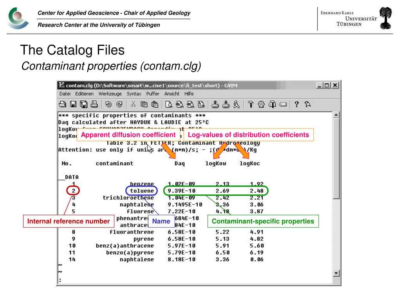The width and height of the screenshot is (401, 301).
Task: Click row number '14' in the editor
Action: coord(72,259)
